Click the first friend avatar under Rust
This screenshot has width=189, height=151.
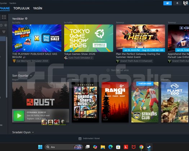point(44,122)
